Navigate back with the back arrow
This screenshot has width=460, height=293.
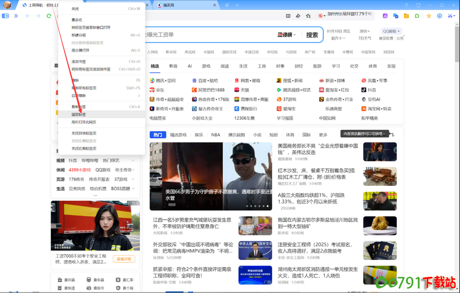point(27,16)
